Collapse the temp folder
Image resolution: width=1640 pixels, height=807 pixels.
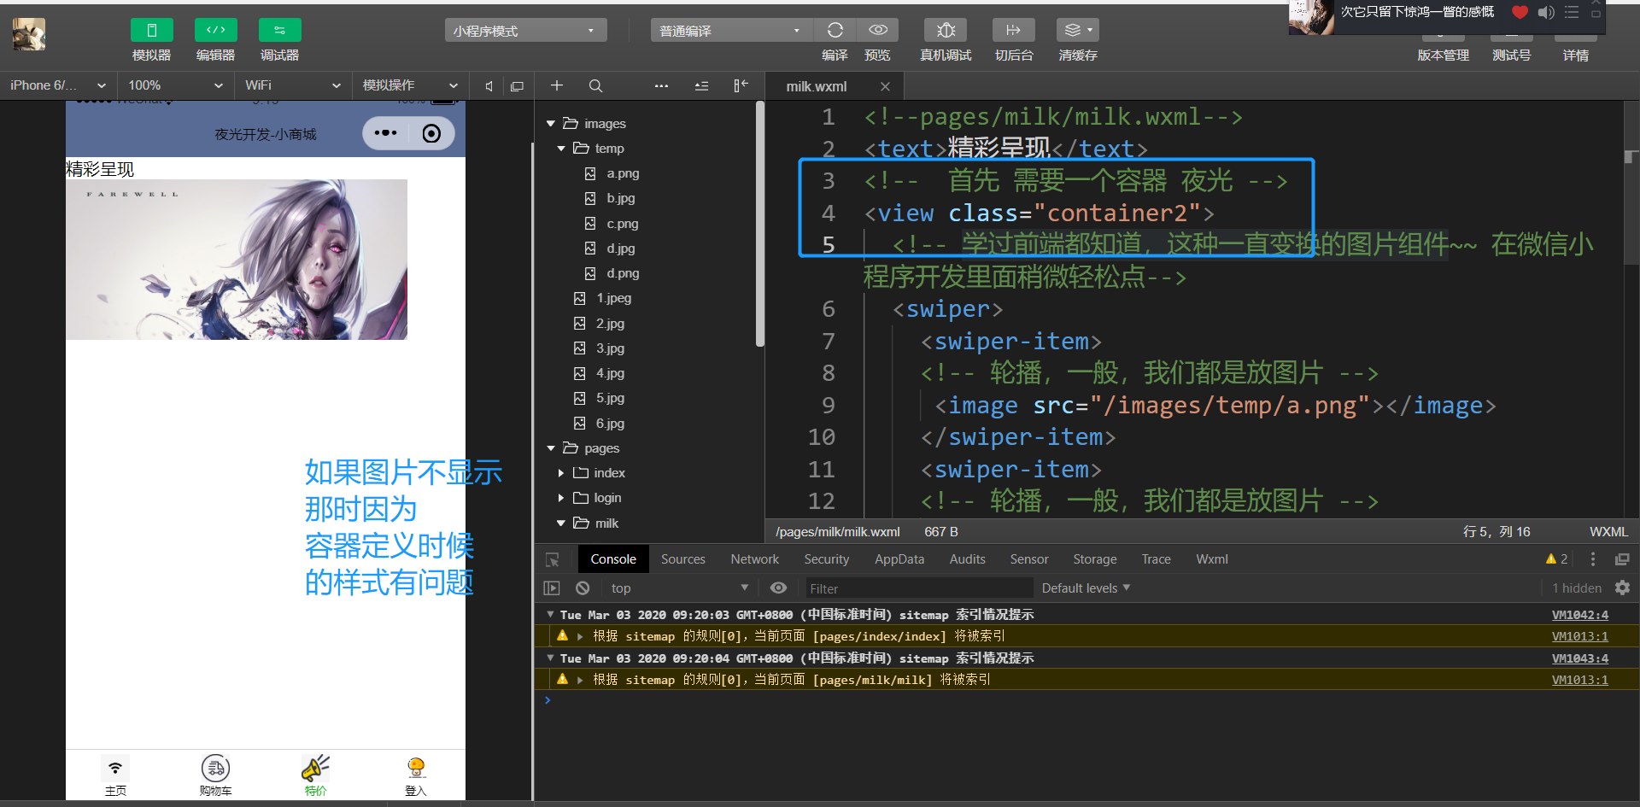tap(561, 149)
